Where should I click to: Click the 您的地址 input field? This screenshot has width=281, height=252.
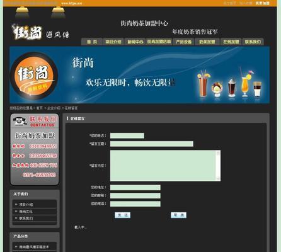(135, 188)
